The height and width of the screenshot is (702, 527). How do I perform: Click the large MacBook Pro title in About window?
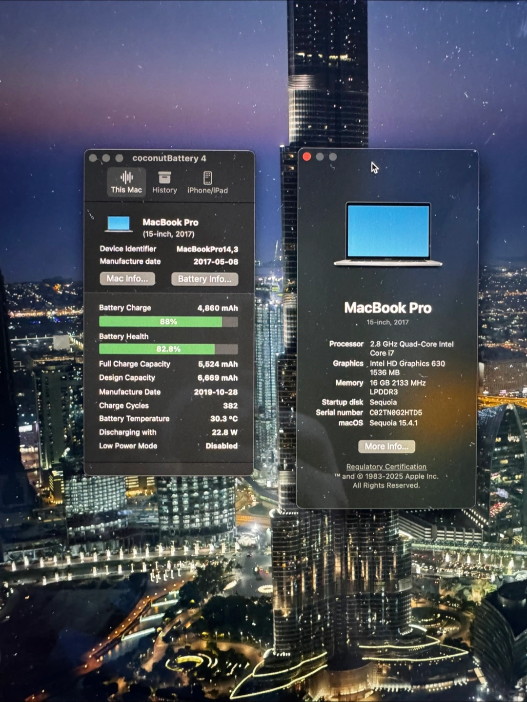click(388, 308)
